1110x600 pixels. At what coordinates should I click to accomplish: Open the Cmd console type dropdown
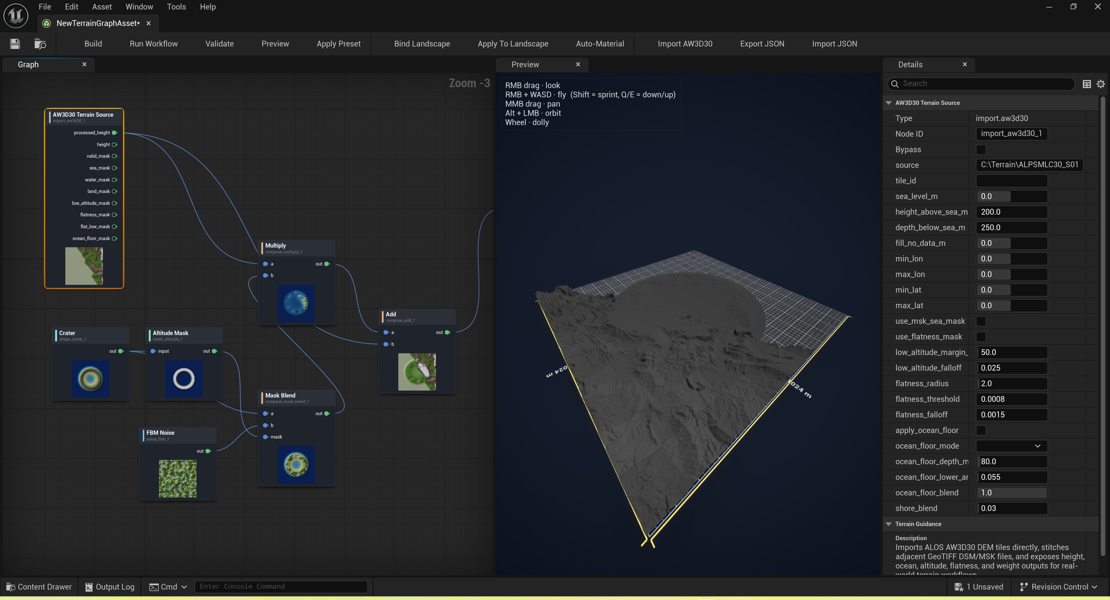(168, 587)
